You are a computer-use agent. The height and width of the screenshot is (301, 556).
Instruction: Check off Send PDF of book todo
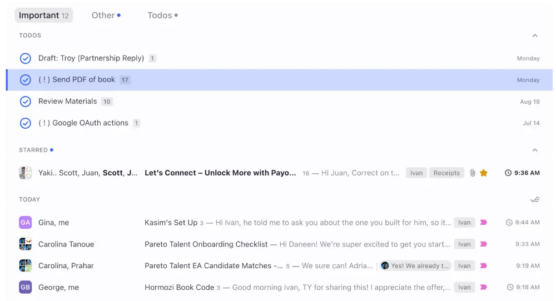(25, 79)
